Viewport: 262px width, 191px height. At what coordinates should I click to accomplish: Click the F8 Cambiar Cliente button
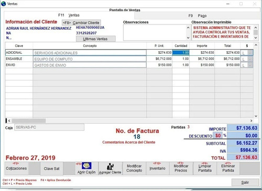[x=81, y=22]
